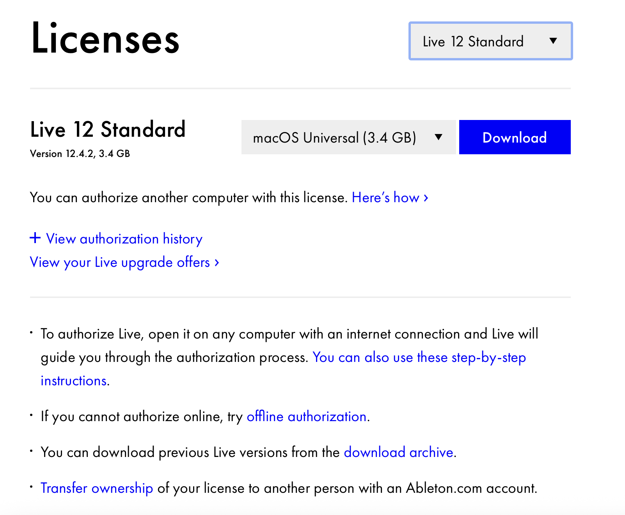The image size is (625, 515).
Task: Click the arrow beside macOS Universal (3.4 GB)
Action: pyautogui.click(x=439, y=137)
